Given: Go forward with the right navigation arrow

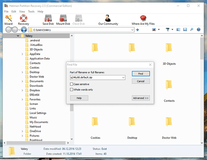Looking at the screenshot, I should 15,30.
